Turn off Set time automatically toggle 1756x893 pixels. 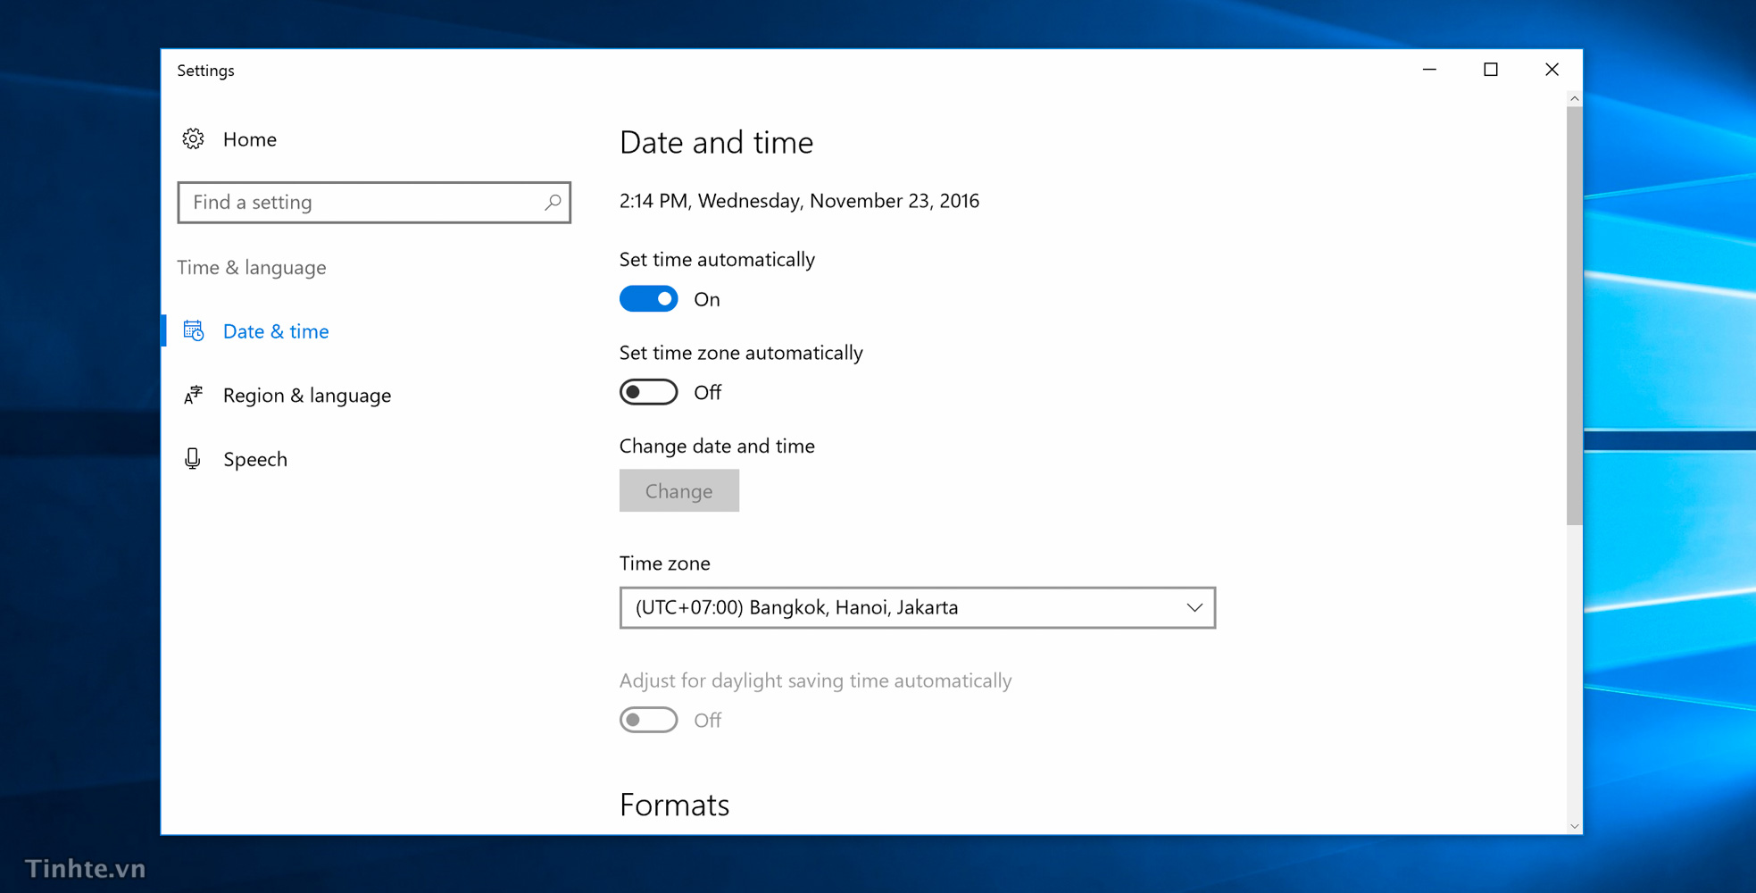click(x=649, y=299)
